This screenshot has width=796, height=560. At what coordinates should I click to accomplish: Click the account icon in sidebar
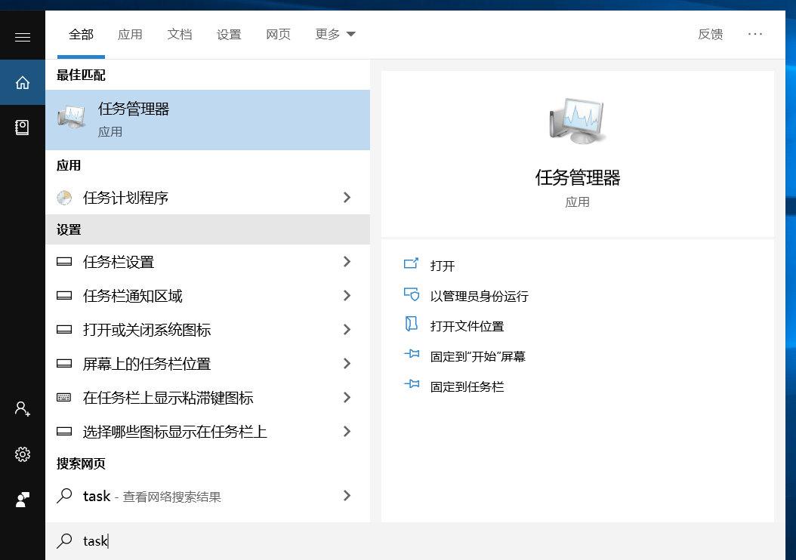[22, 408]
